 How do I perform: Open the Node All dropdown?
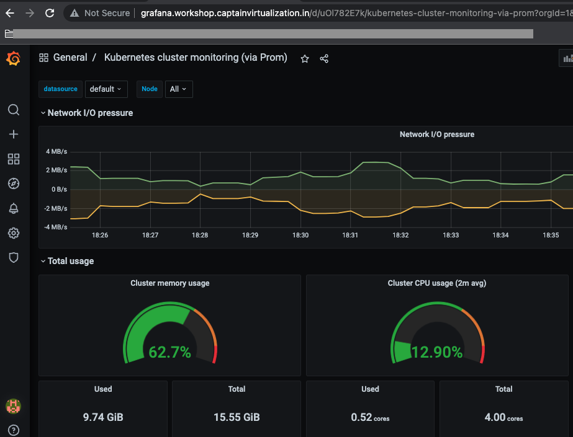(178, 89)
